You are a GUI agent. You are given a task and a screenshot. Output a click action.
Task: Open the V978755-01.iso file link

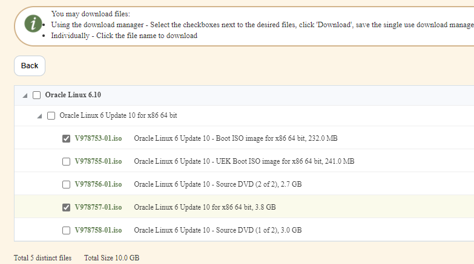[98, 161]
